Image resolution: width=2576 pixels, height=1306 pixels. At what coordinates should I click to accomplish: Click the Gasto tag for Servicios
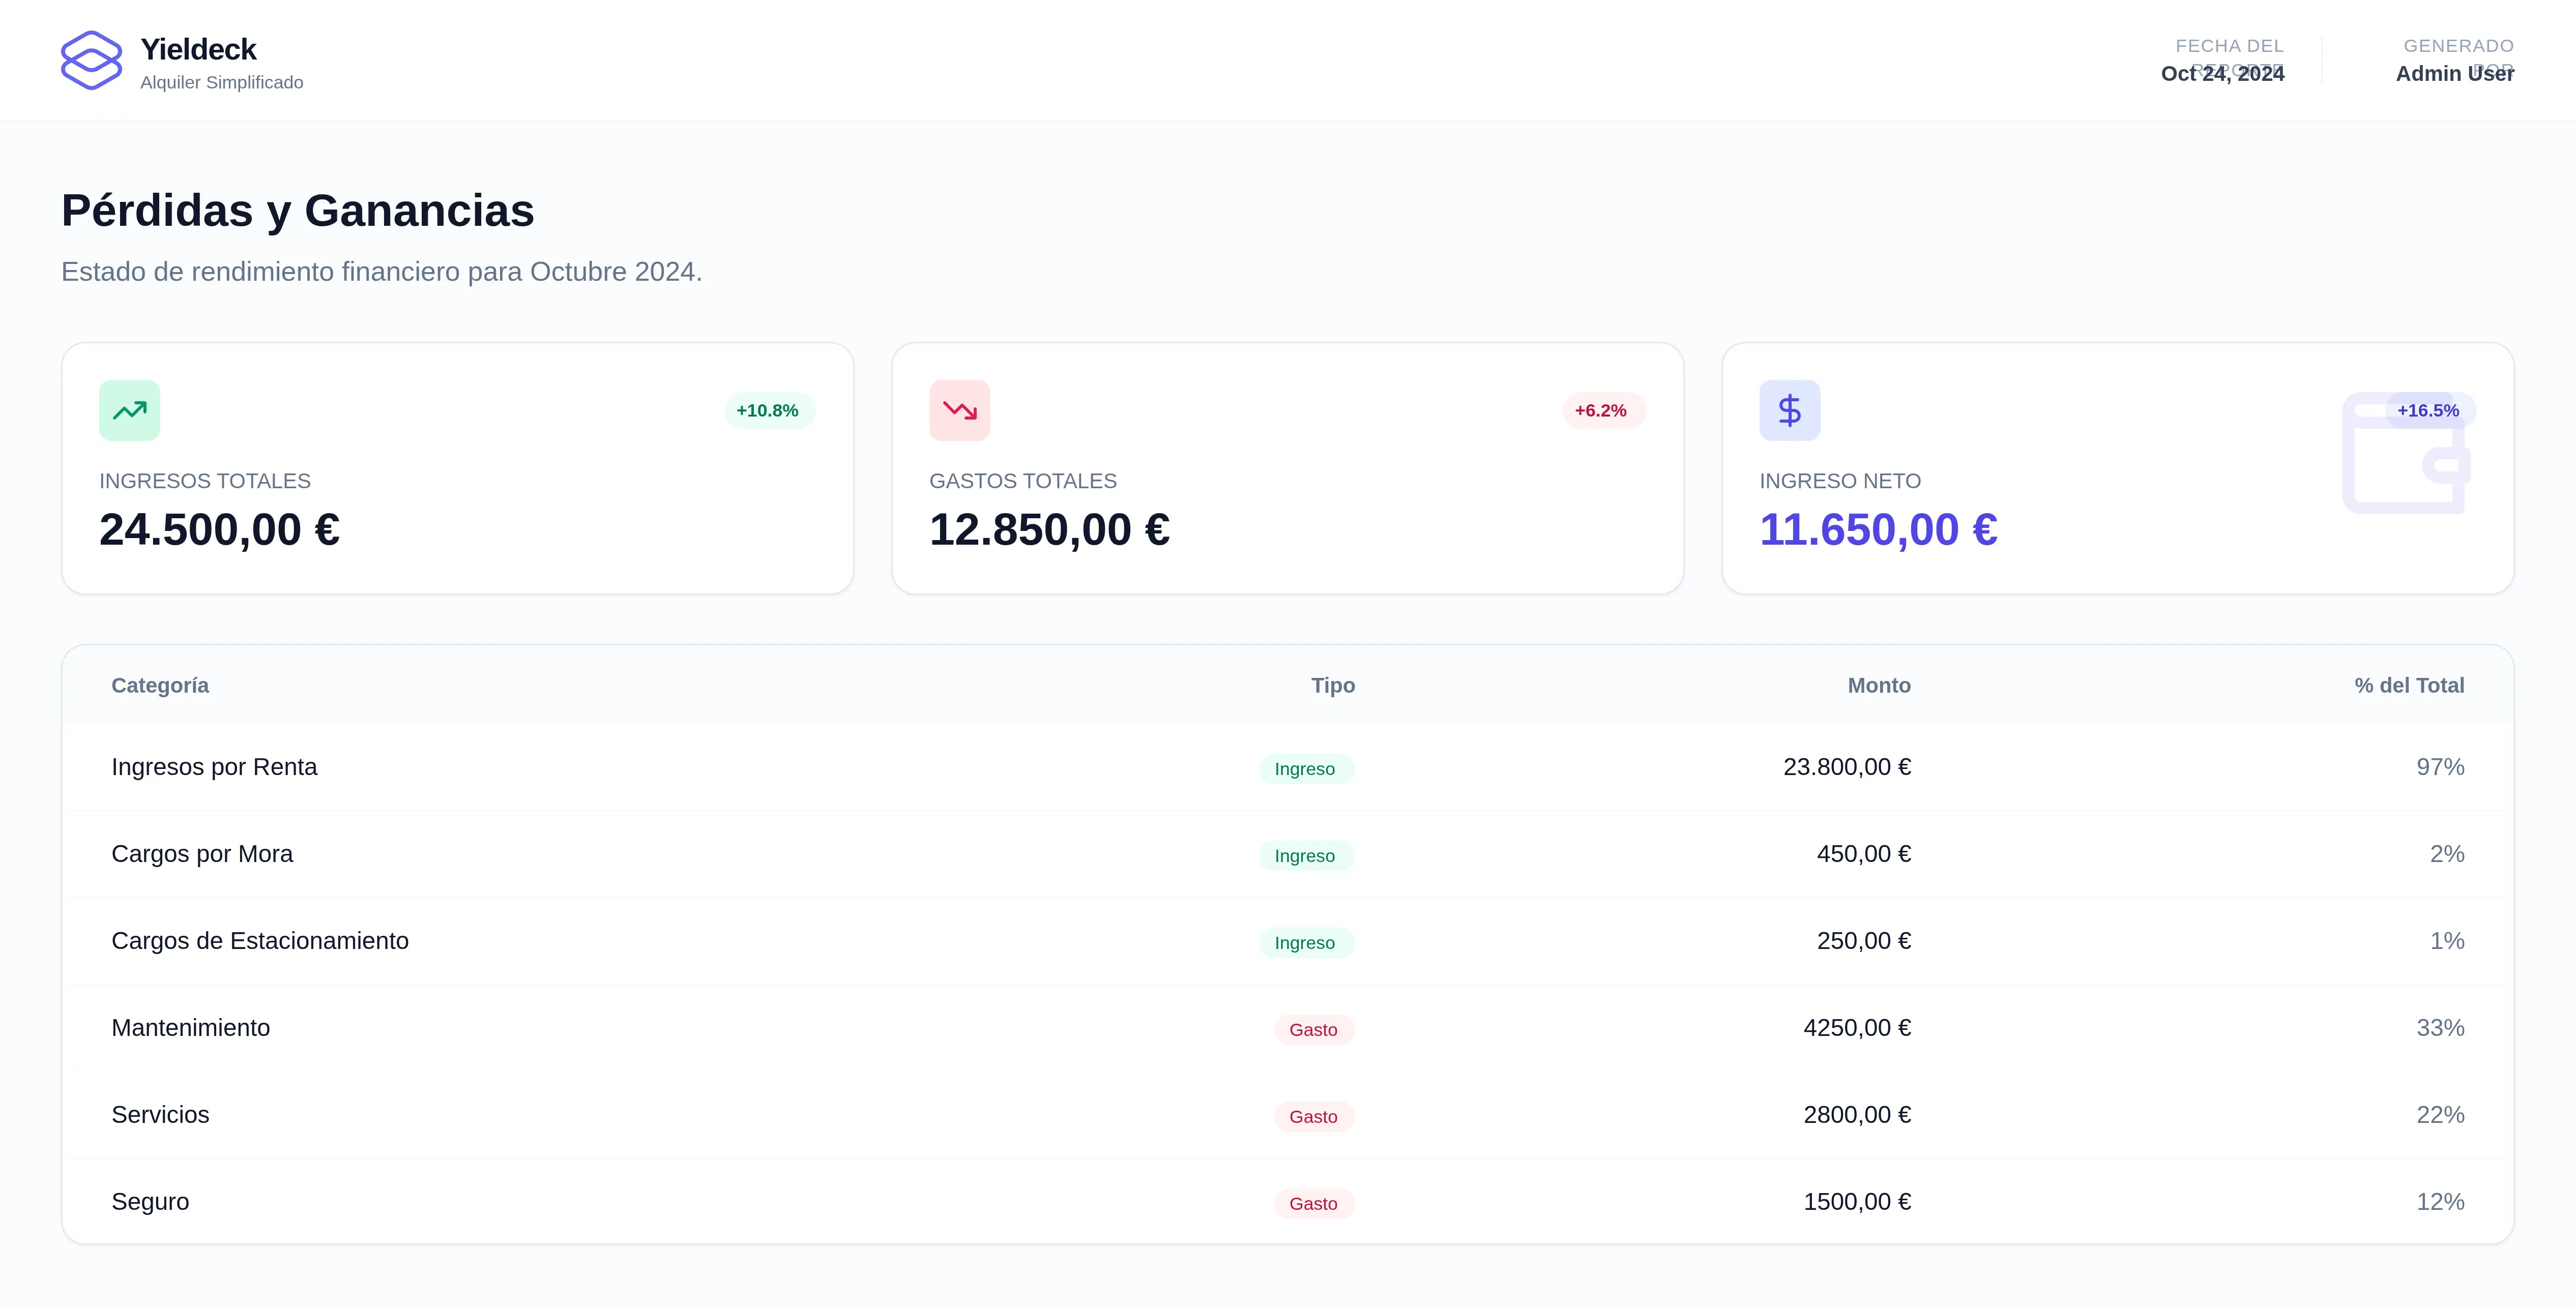click(1313, 1117)
